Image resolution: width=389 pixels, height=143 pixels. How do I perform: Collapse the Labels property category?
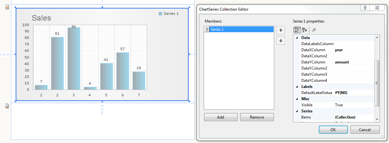point(296,87)
